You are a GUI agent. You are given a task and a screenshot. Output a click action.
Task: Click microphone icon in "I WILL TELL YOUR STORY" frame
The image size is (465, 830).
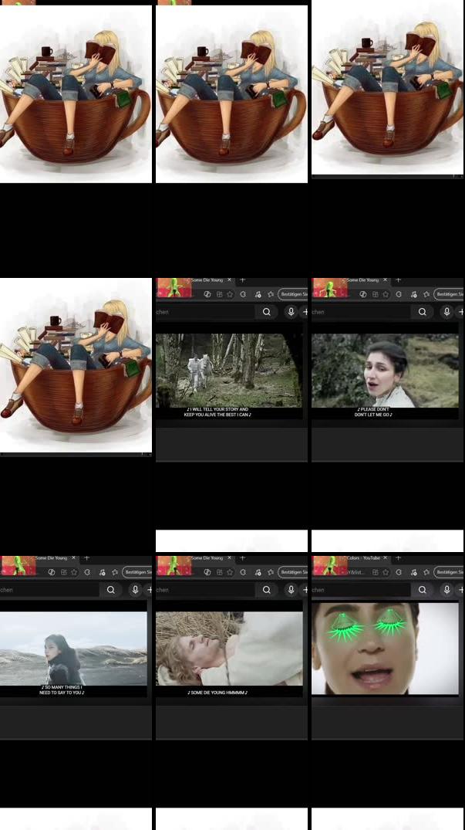pyautogui.click(x=291, y=312)
